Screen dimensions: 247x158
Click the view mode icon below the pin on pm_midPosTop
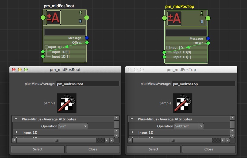click(x=202, y=22)
